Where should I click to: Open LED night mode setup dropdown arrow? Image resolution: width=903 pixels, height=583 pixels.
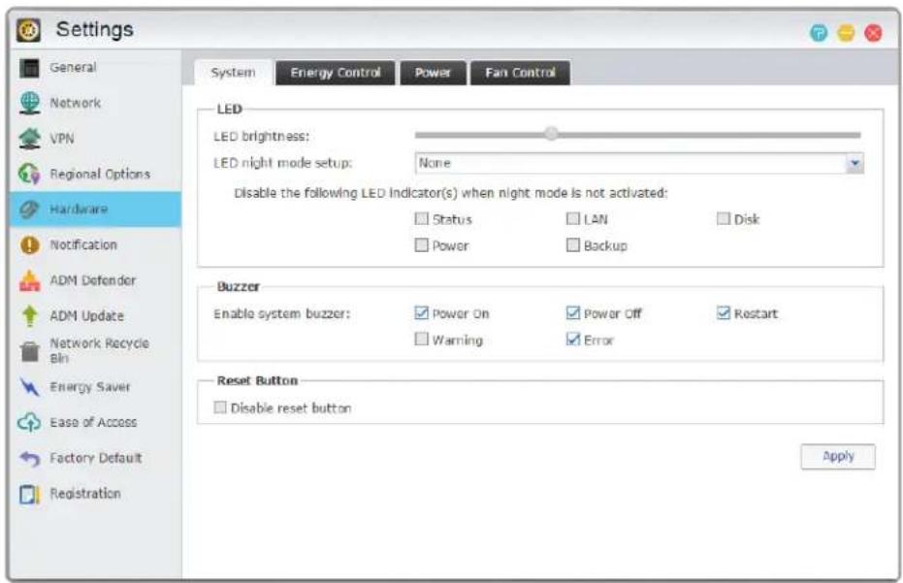(855, 164)
